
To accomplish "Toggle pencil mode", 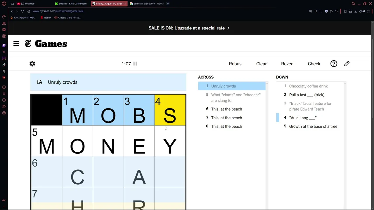I will 347,64.
